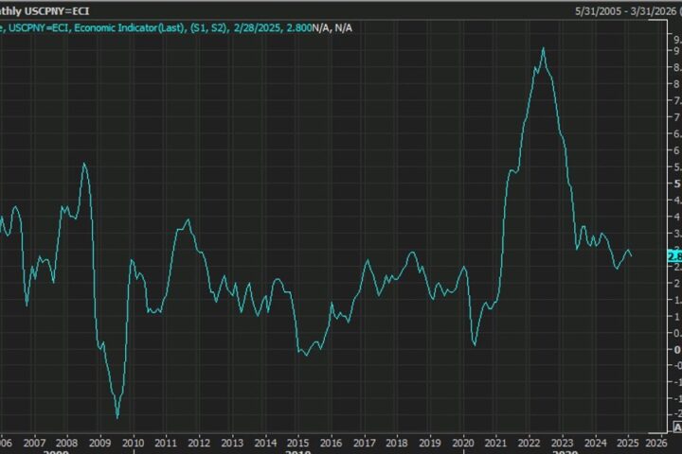The height and width of the screenshot is (454, 682).
Task: Select the 2007 label on time axis
Action: (x=34, y=442)
